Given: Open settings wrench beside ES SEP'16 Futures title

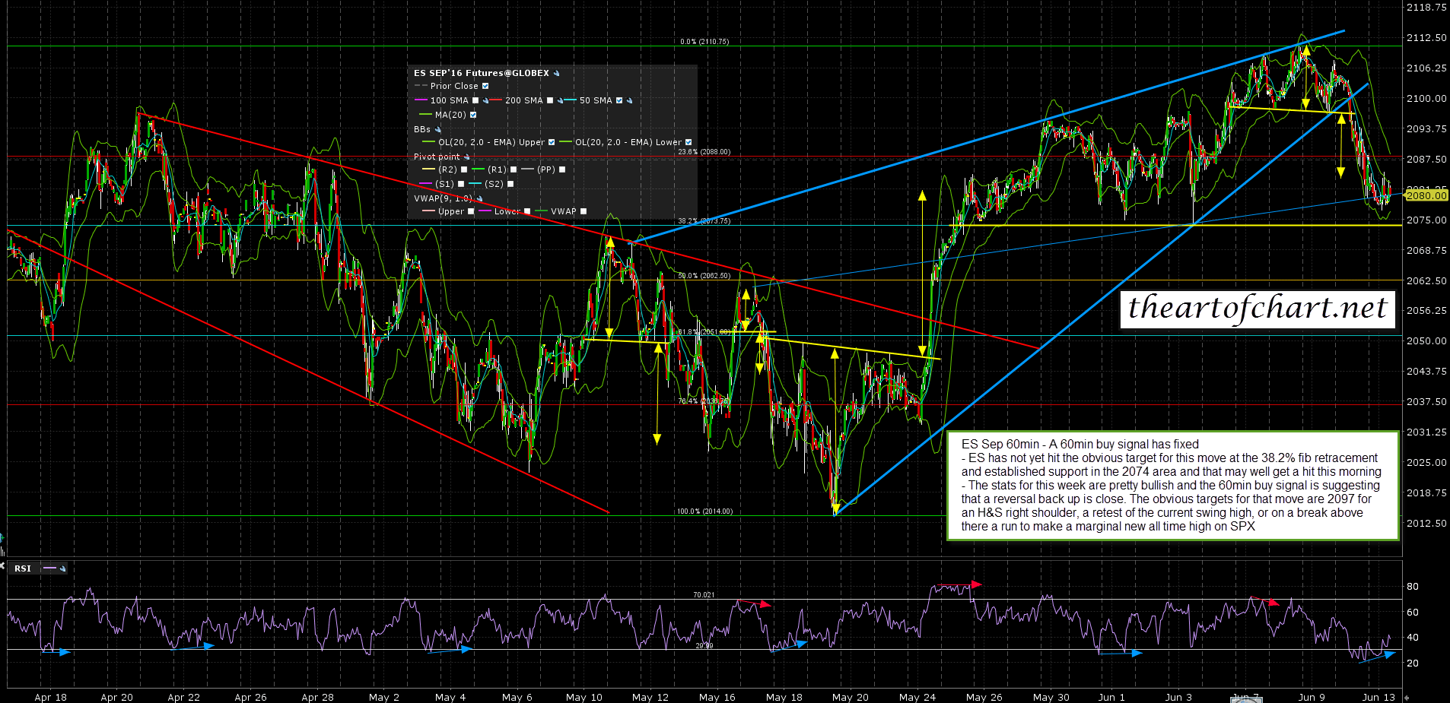Looking at the screenshot, I should [x=557, y=74].
